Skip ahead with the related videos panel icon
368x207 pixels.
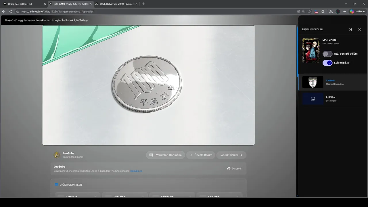tap(350, 29)
